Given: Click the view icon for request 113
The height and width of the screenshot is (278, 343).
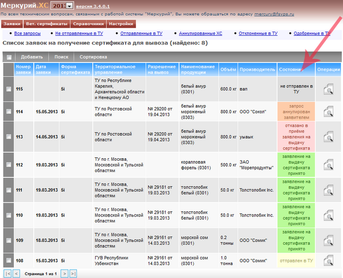Looking at the screenshot, I should [328, 136].
